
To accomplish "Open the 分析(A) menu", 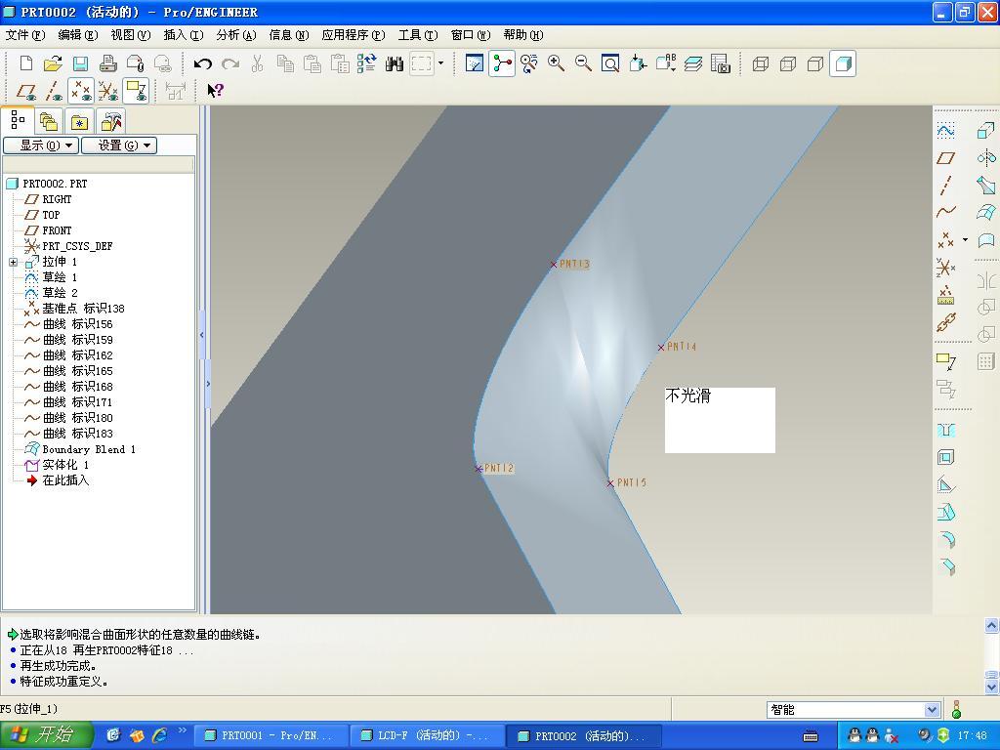I will 236,35.
